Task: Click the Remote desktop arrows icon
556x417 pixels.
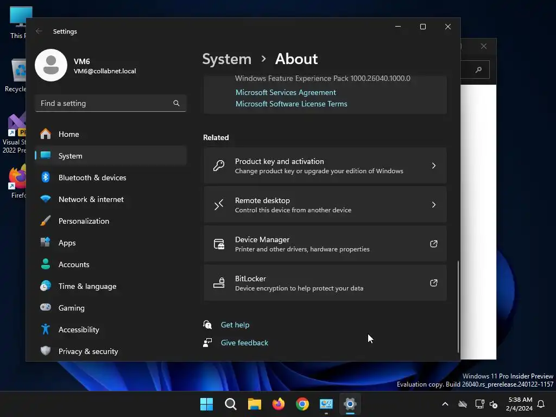Action: click(x=219, y=205)
